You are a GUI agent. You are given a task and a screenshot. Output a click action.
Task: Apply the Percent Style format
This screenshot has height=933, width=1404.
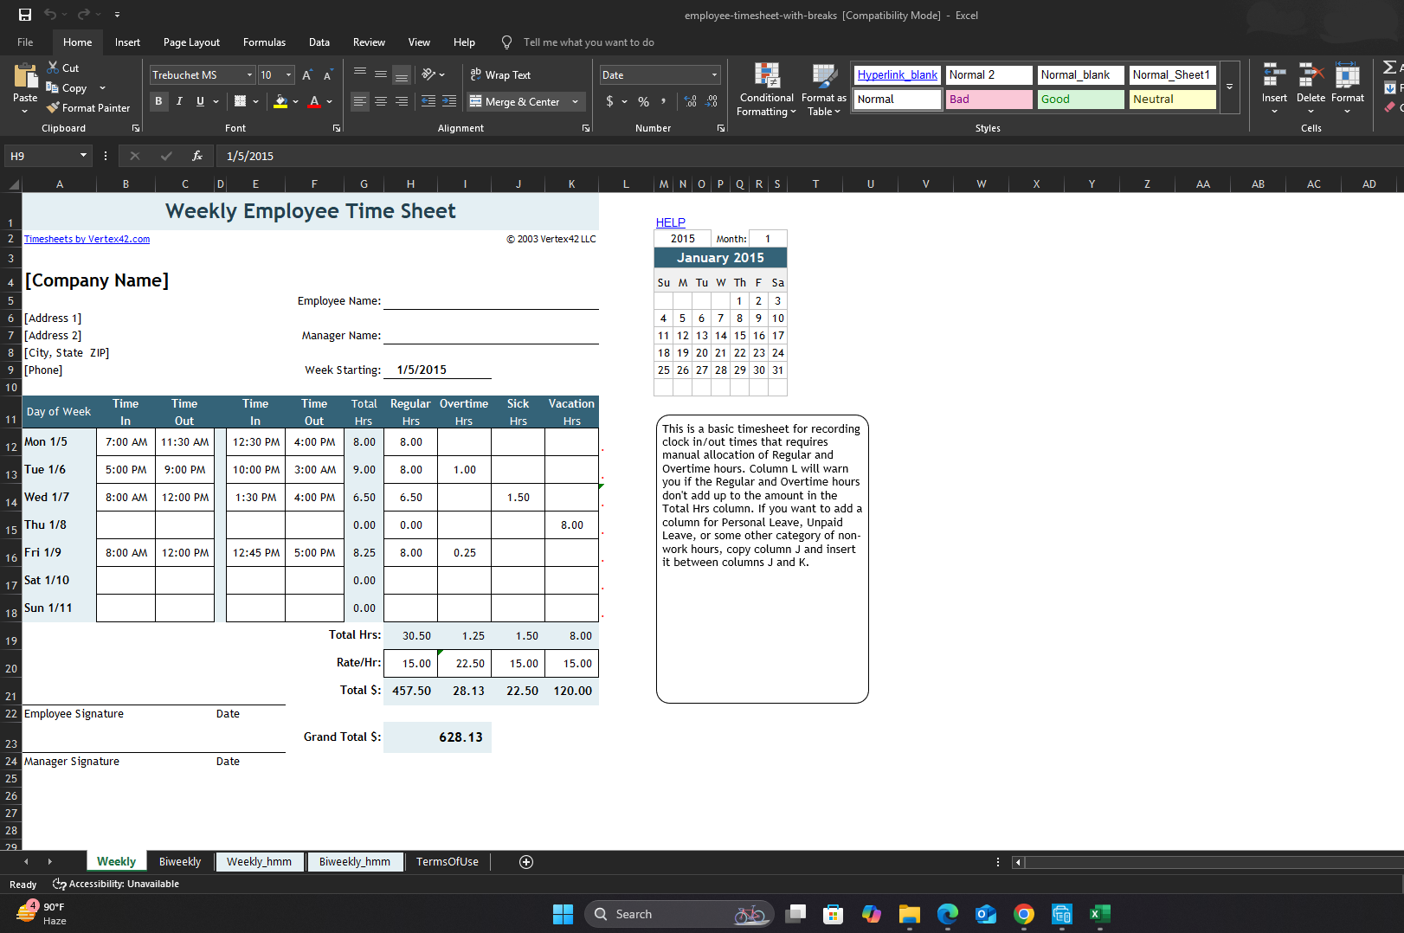642,101
